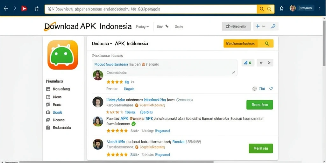Click the green WhatsApp-style icon in third card

(133, 124)
